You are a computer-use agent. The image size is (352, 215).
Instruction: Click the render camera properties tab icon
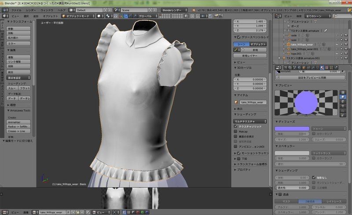click(x=286, y=68)
